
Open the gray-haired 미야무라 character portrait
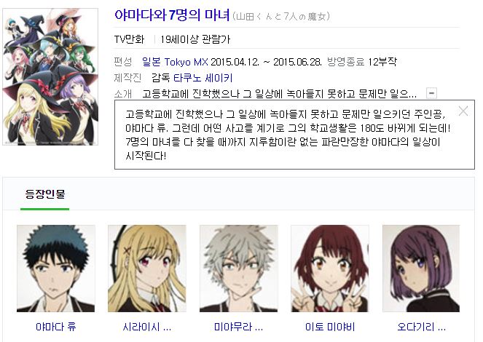[x=239, y=269]
